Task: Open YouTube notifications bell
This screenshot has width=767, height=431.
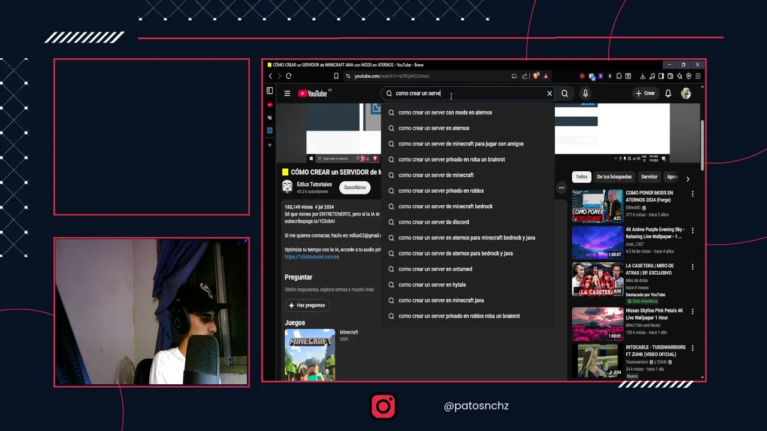Action: click(x=668, y=93)
